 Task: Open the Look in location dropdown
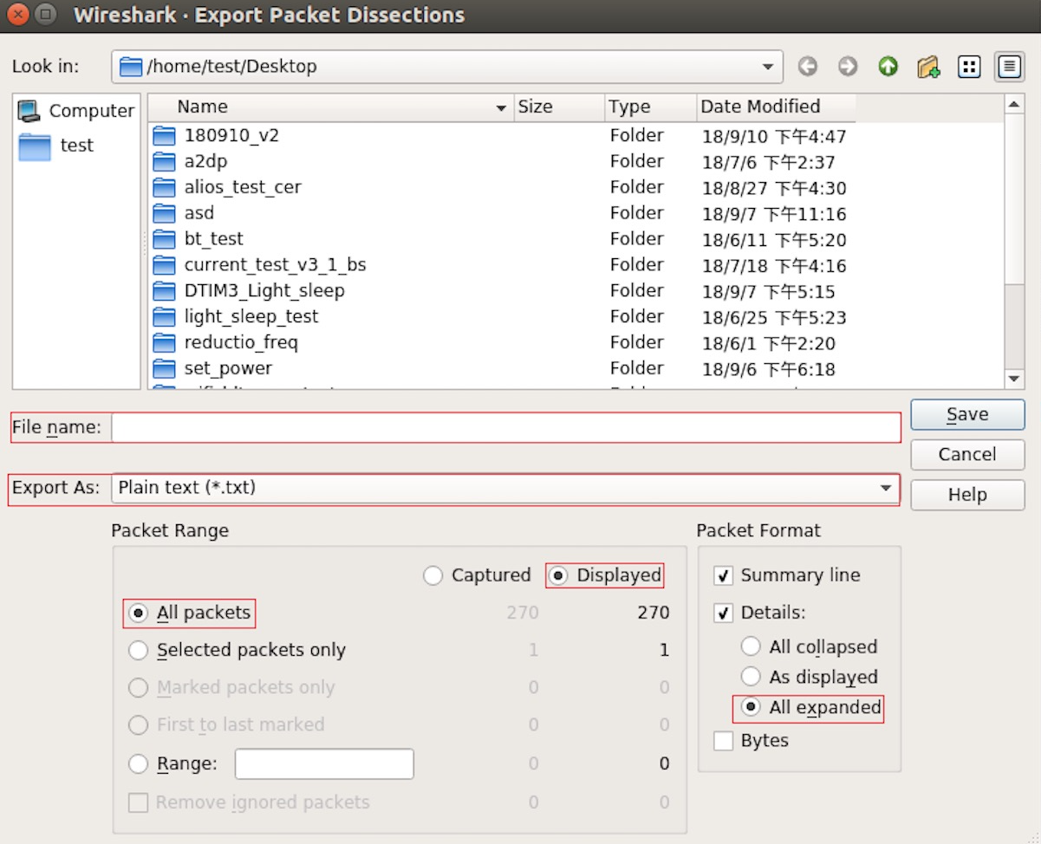tap(766, 66)
